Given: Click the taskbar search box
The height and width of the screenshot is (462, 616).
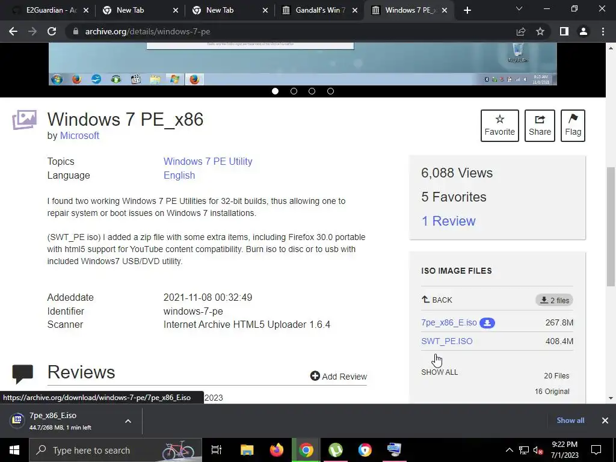Looking at the screenshot, I should click(115, 450).
